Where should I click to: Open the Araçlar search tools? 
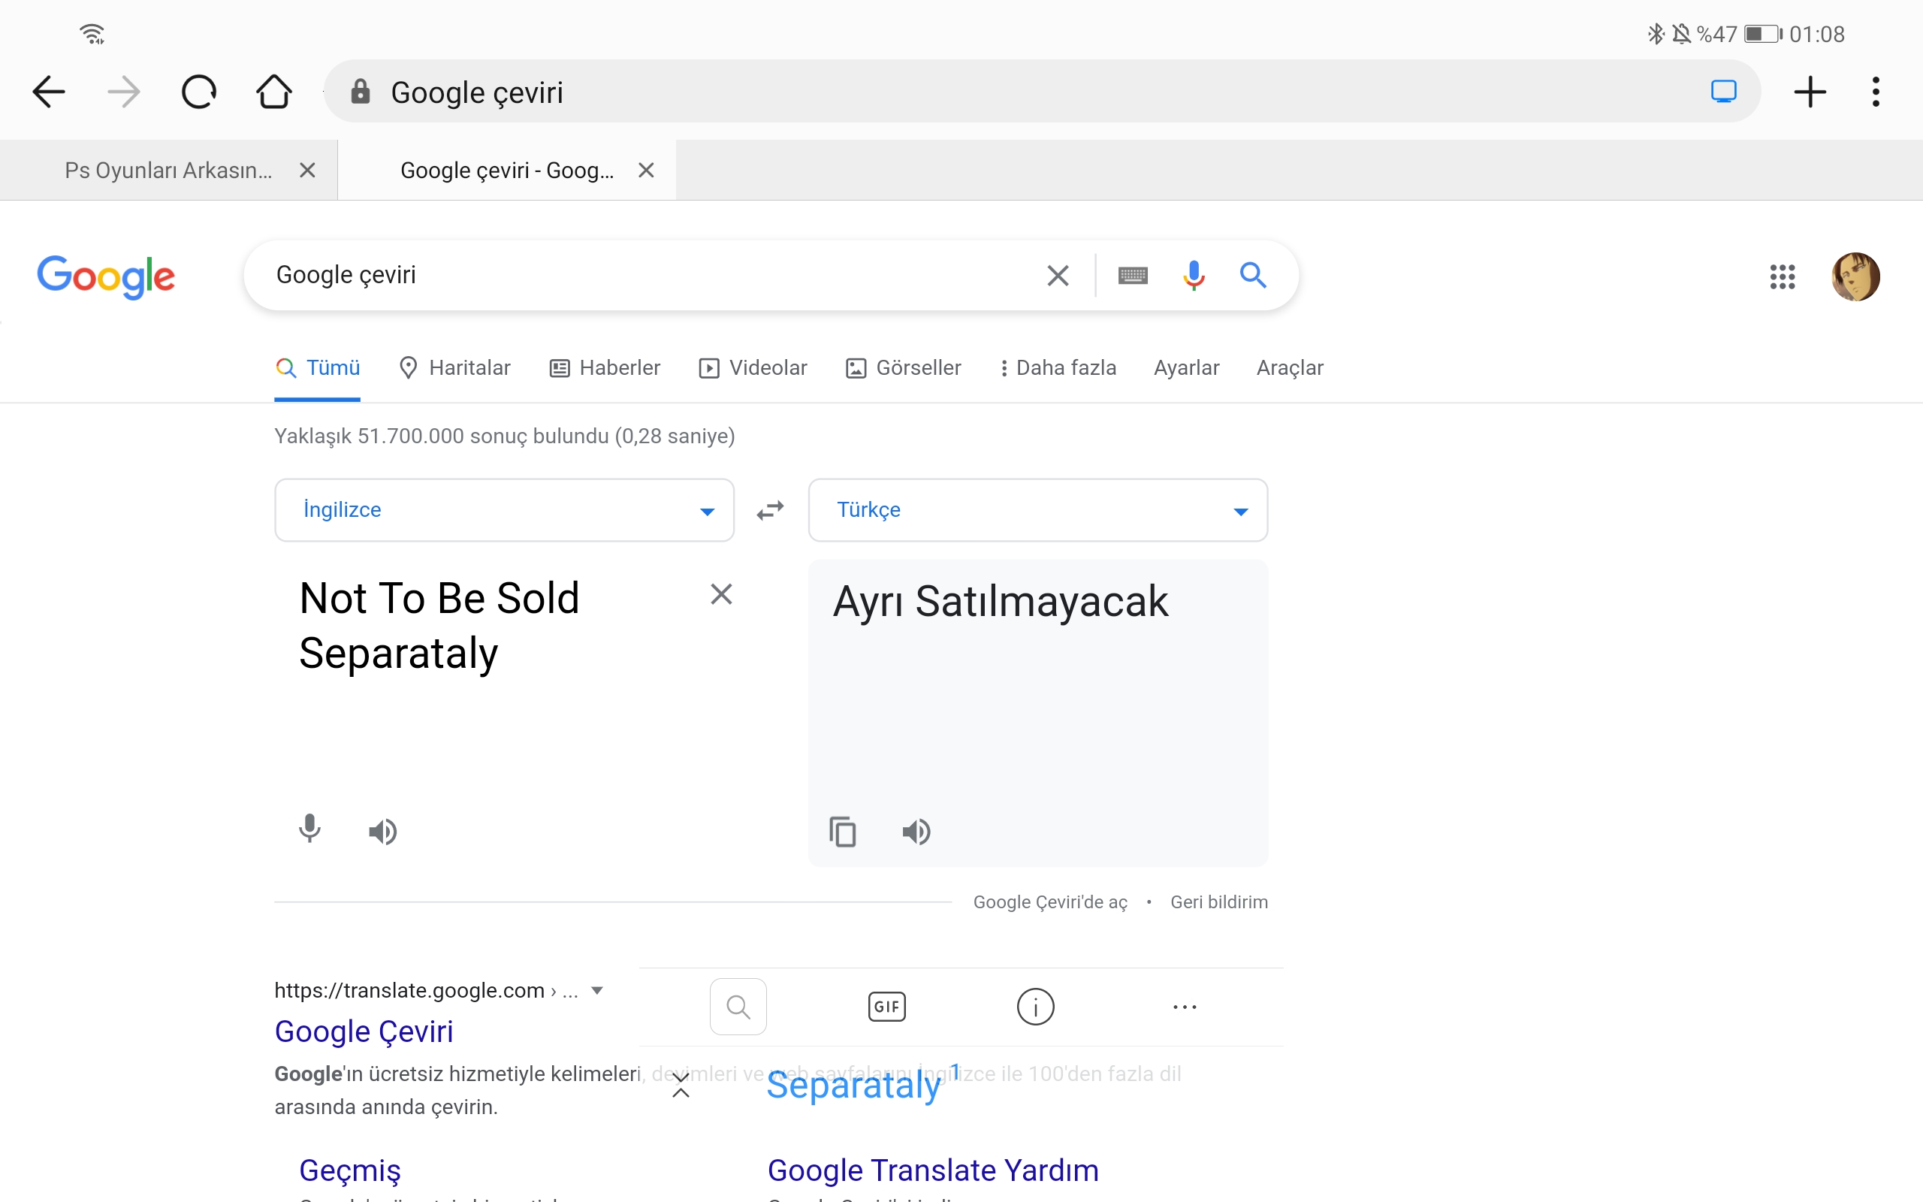click(x=1290, y=368)
